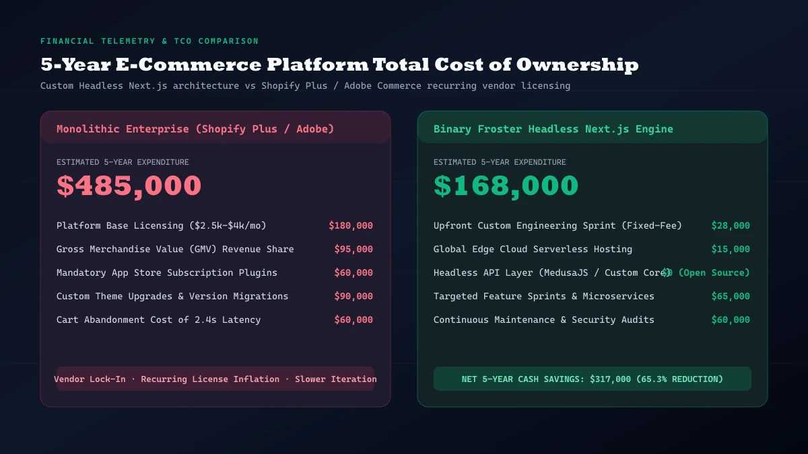Click the 'Net 5-Year Cash Savings: $317,000' banner
Viewport: 808px width, 454px height.
coord(593,379)
